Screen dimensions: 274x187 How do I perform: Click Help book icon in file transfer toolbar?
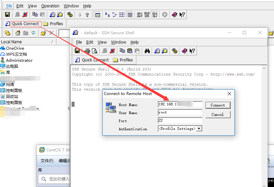[x=174, y=14]
